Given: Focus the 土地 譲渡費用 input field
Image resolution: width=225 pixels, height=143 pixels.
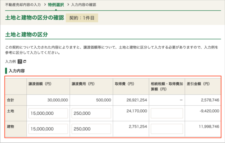Looking at the screenshot, I should click(91, 113).
